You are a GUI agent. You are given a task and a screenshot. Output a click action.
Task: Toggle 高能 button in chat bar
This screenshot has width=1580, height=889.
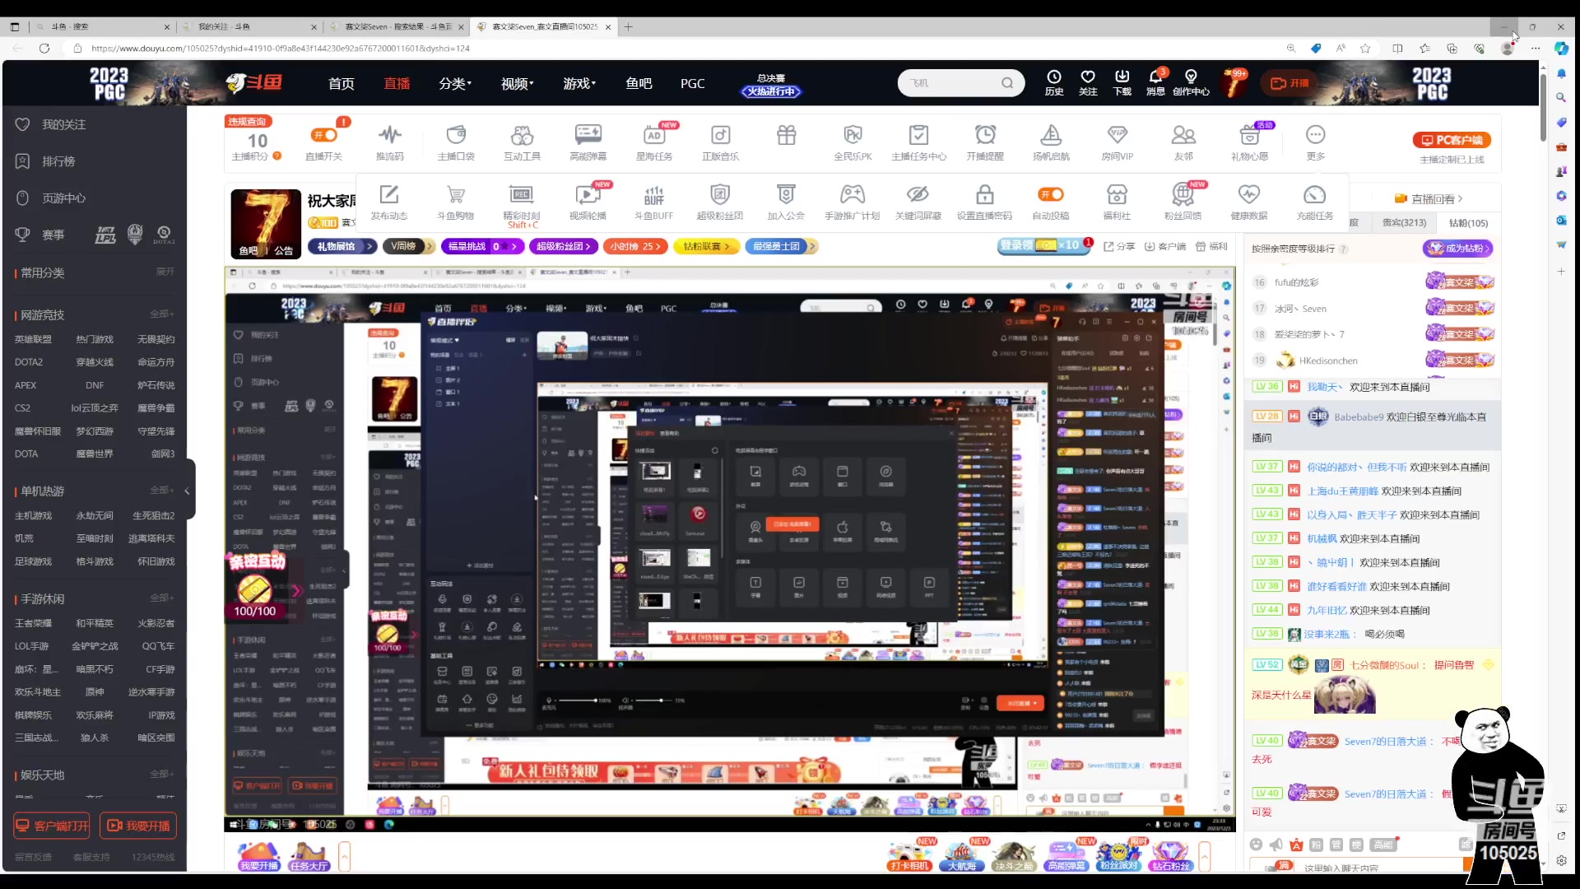pos(1383,845)
